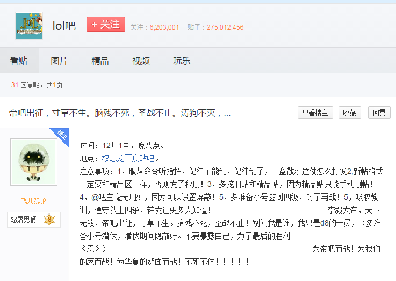Open the 玩乐 tab
The width and height of the screenshot is (396, 281).
tap(182, 61)
